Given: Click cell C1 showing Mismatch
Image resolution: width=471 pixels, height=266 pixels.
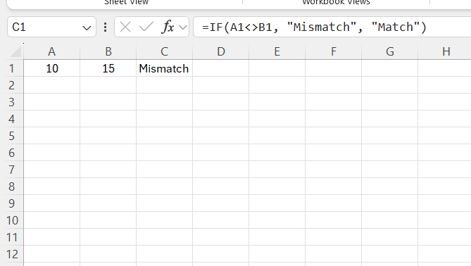Looking at the screenshot, I should (x=164, y=68).
